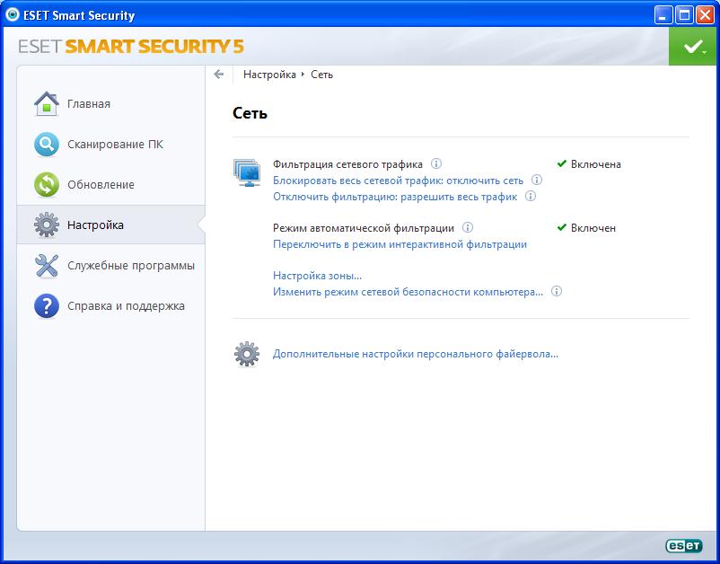Click Переключить в режим интерактивной фильтрации link
720x564 pixels.
[400, 244]
